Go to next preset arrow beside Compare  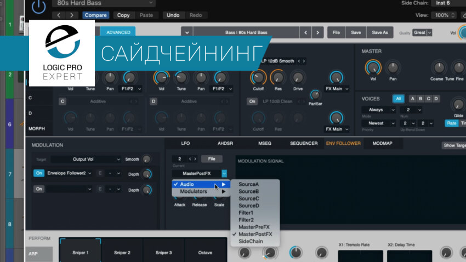(x=72, y=15)
